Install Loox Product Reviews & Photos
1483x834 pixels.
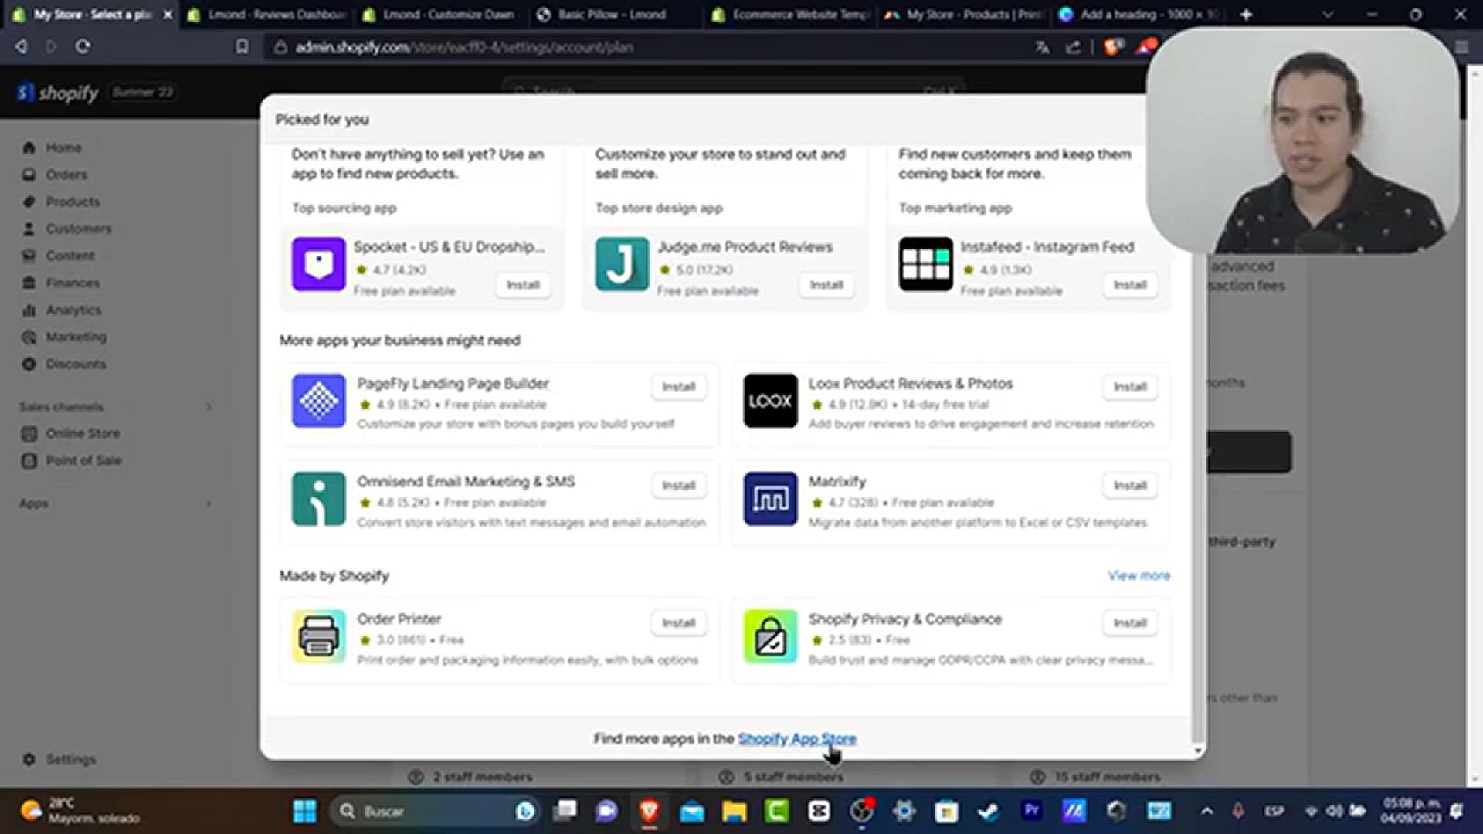pyautogui.click(x=1130, y=387)
